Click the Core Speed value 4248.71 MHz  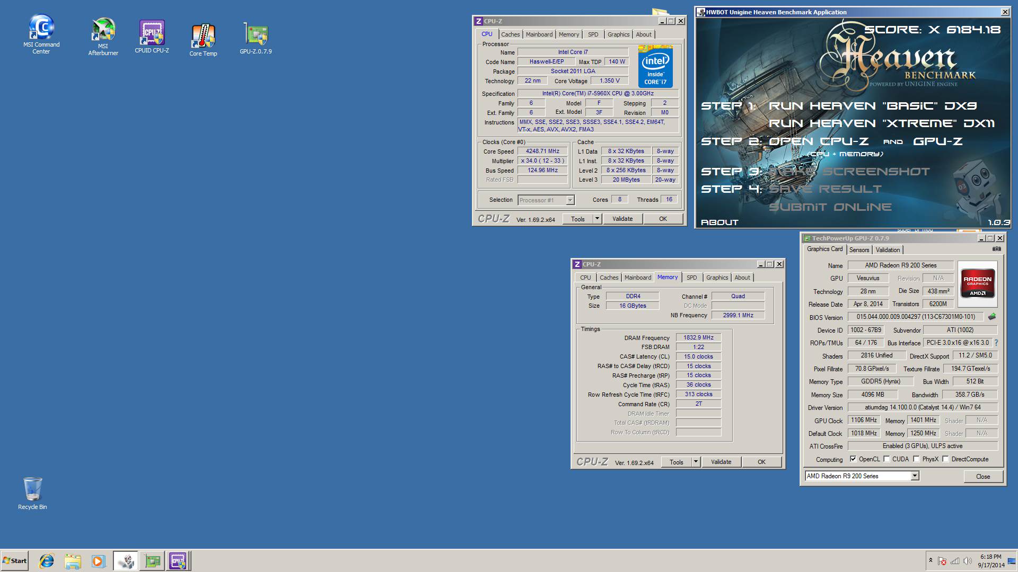[x=542, y=151]
